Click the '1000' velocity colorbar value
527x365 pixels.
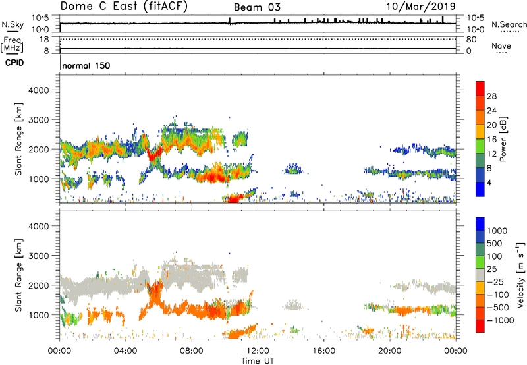pos(497,231)
